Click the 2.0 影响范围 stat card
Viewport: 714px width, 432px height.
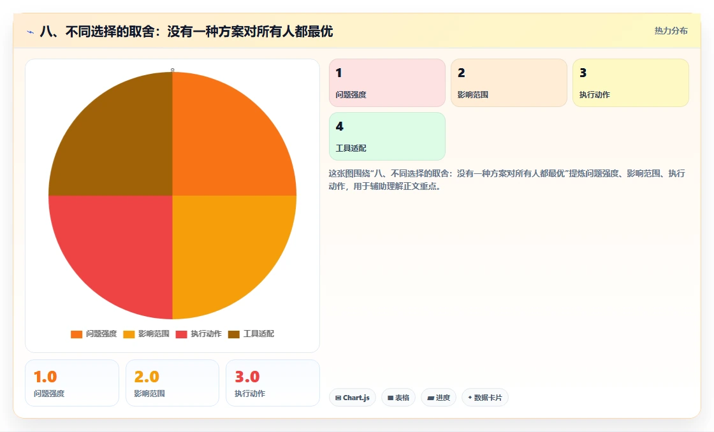click(172, 383)
